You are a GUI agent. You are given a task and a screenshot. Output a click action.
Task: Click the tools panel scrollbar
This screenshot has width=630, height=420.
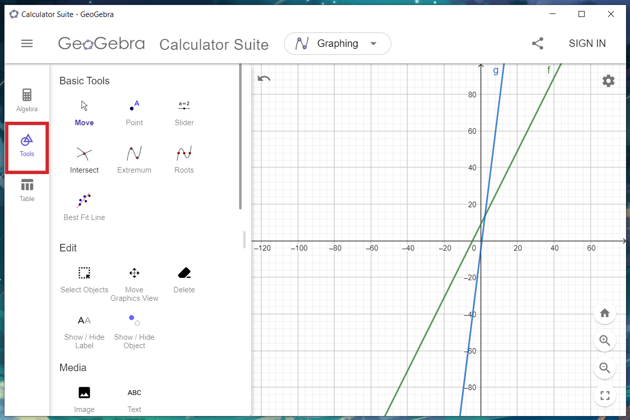coord(241,137)
